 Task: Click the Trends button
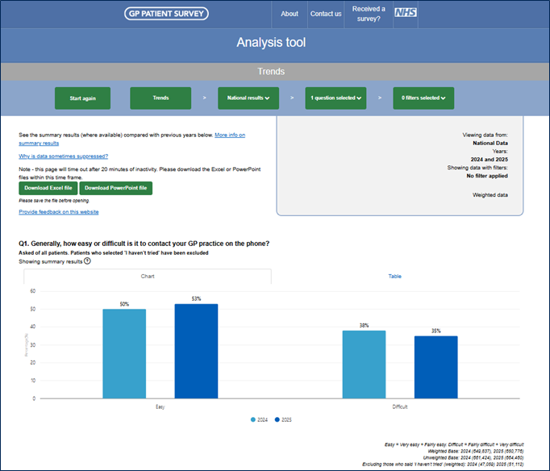[x=160, y=98]
